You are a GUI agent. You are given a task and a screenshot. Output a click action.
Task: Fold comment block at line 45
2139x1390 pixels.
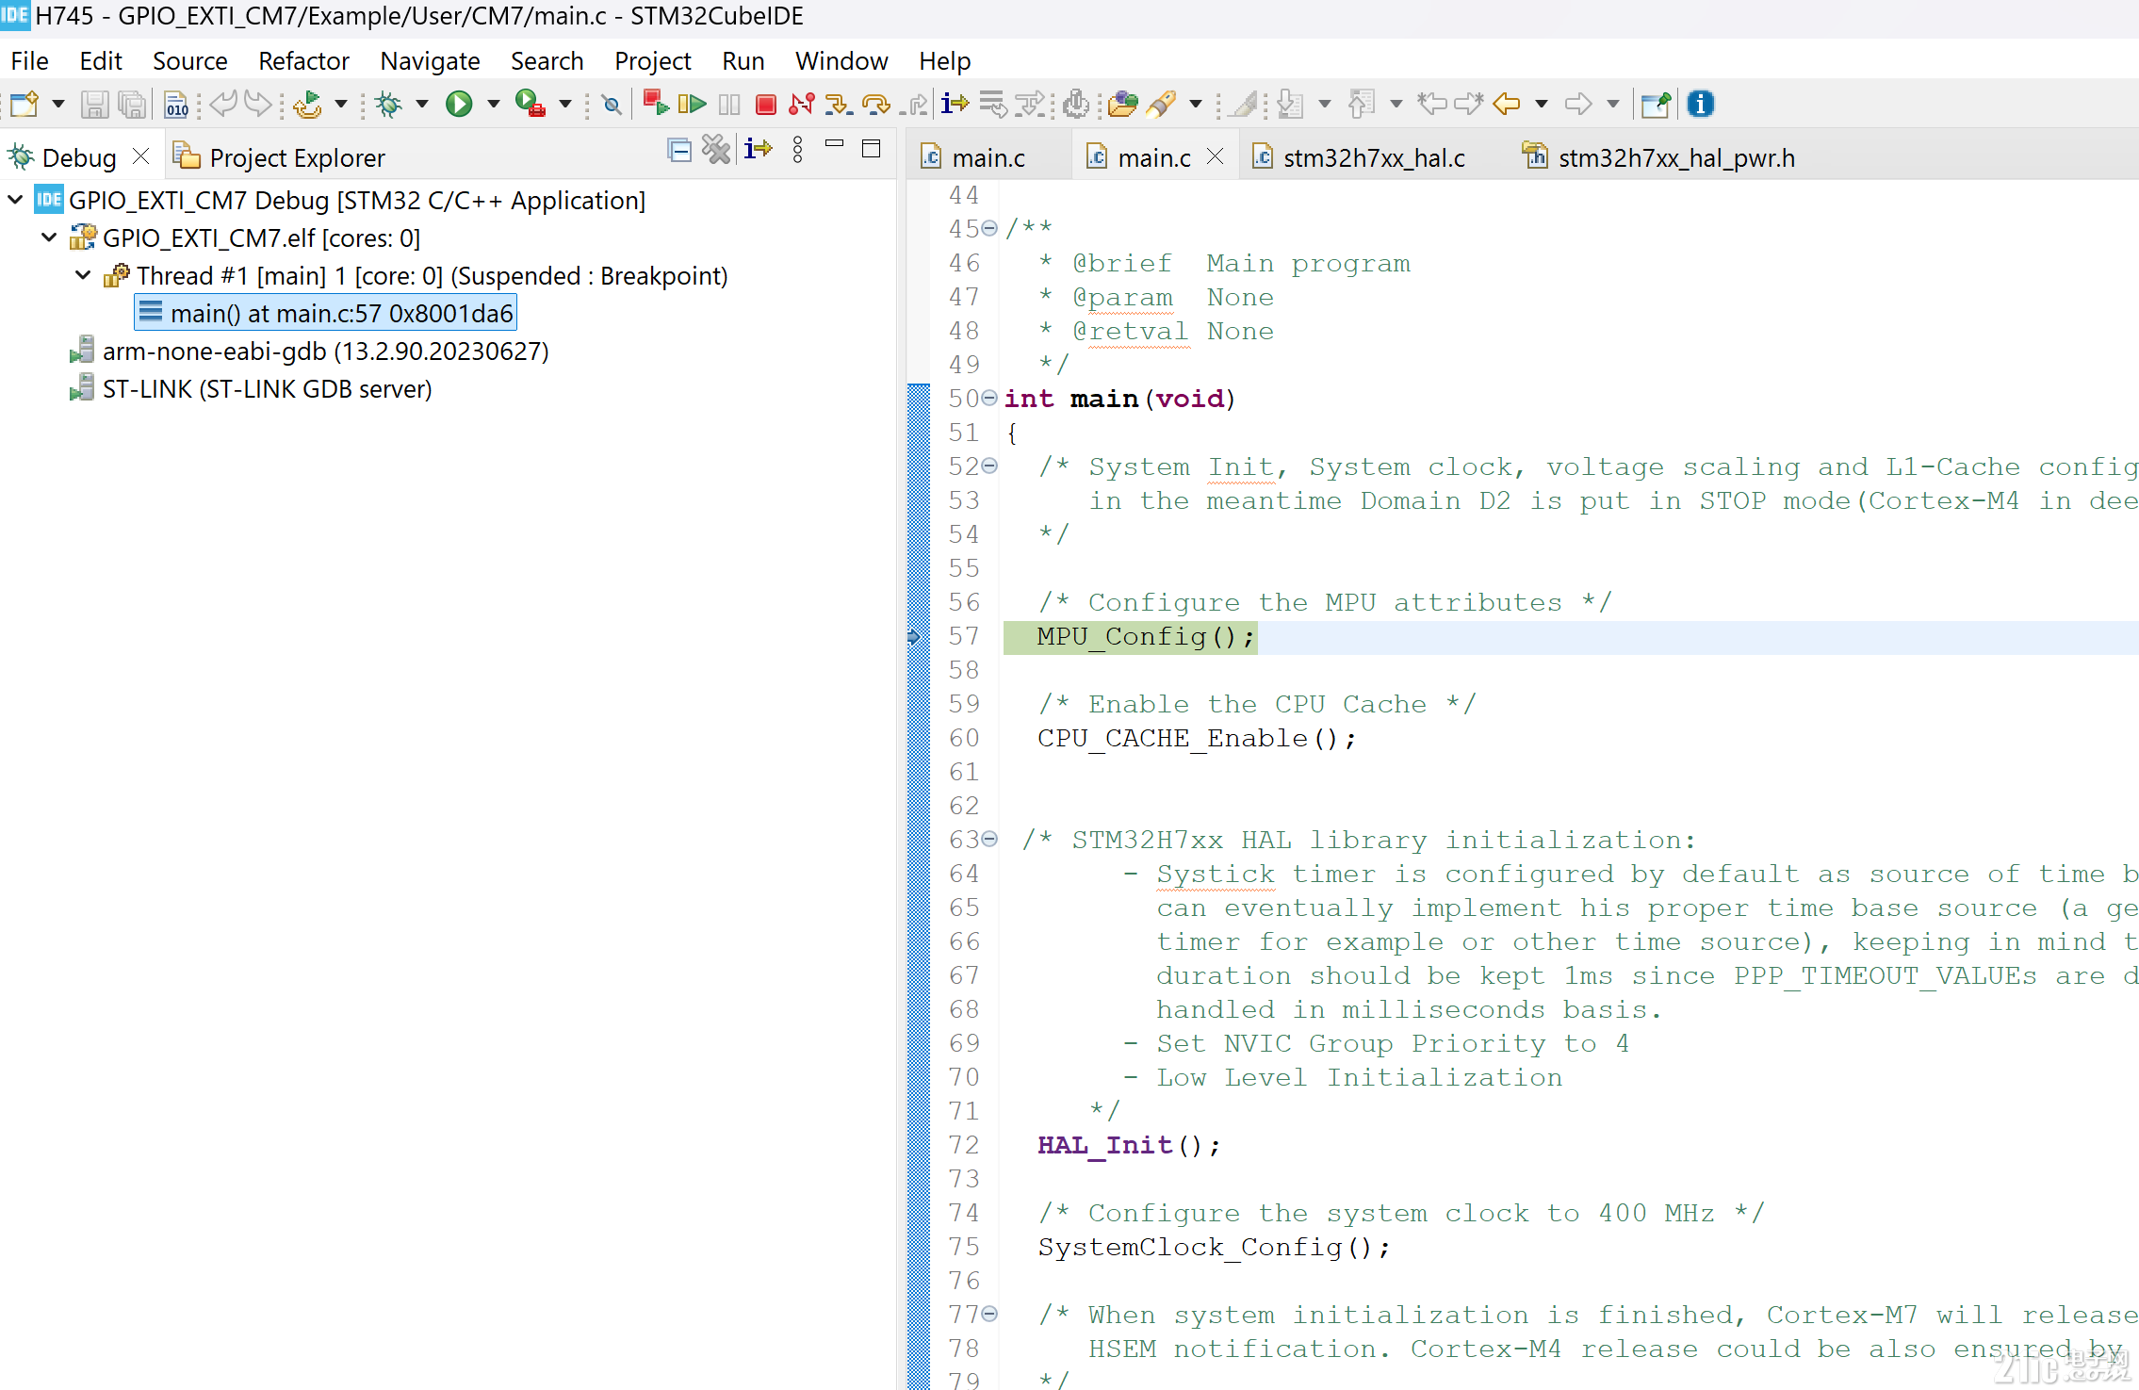pos(988,228)
